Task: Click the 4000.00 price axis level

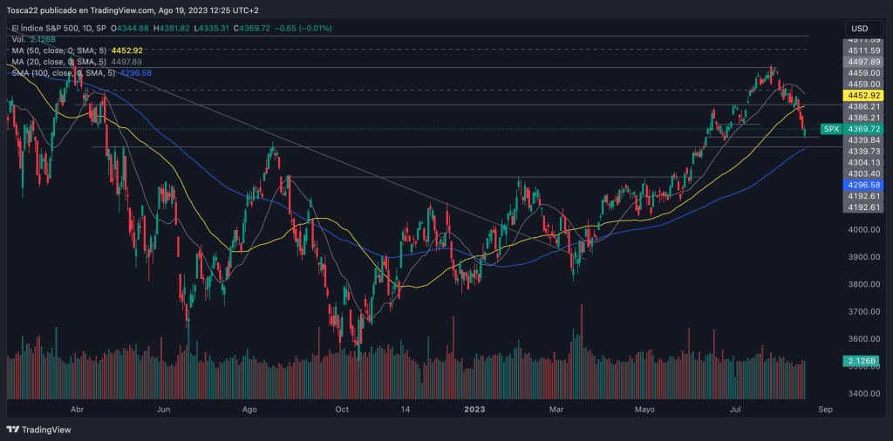Action: [863, 230]
